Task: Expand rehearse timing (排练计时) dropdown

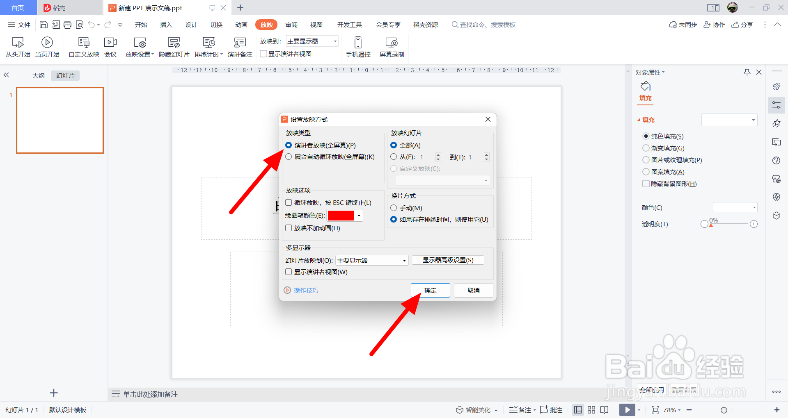Action: (222, 54)
